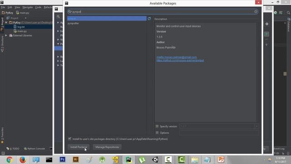This screenshot has width=291, height=164.
Task: Open the Project tool window side tab
Action: point(2,24)
